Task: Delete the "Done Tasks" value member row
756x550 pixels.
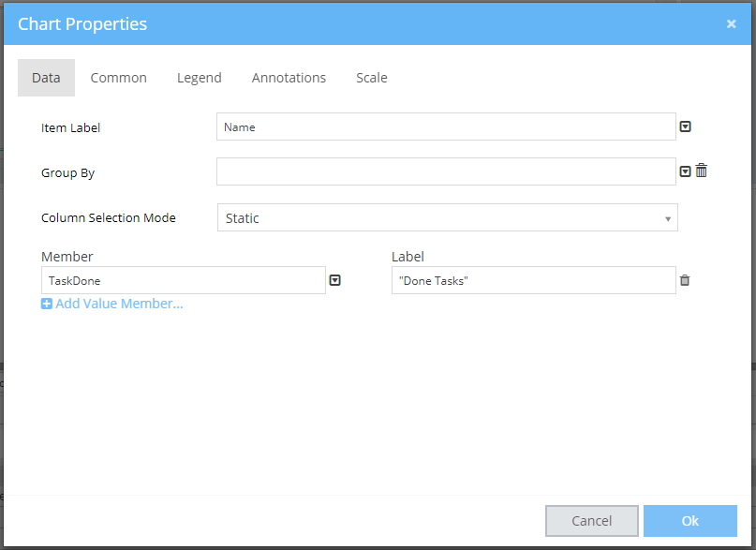Action: pos(685,280)
